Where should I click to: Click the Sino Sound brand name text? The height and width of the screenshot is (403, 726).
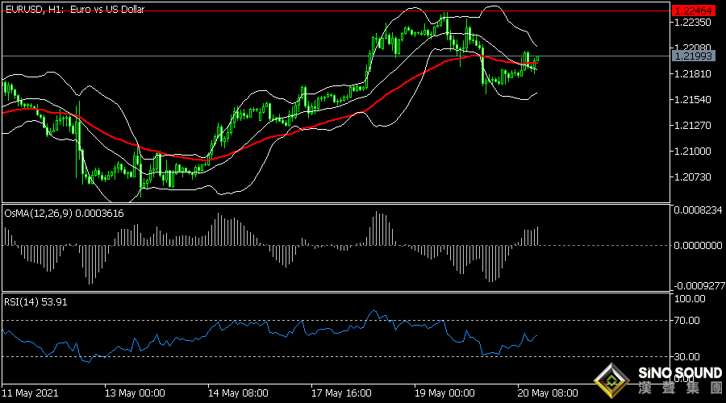pos(680,374)
